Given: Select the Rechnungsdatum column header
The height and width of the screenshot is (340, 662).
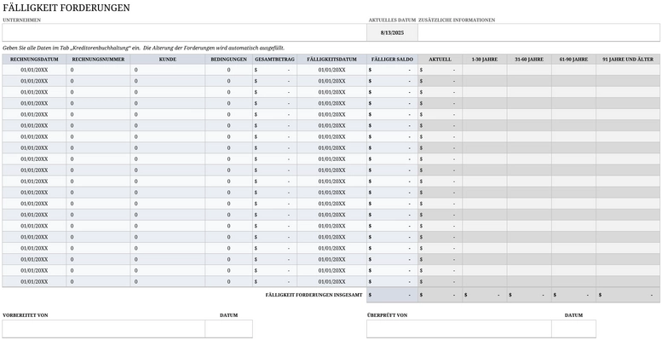Looking at the screenshot, I should (x=34, y=59).
